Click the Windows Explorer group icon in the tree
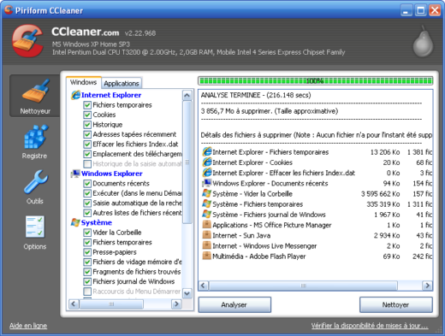This screenshot has height=336, width=445. (75, 174)
